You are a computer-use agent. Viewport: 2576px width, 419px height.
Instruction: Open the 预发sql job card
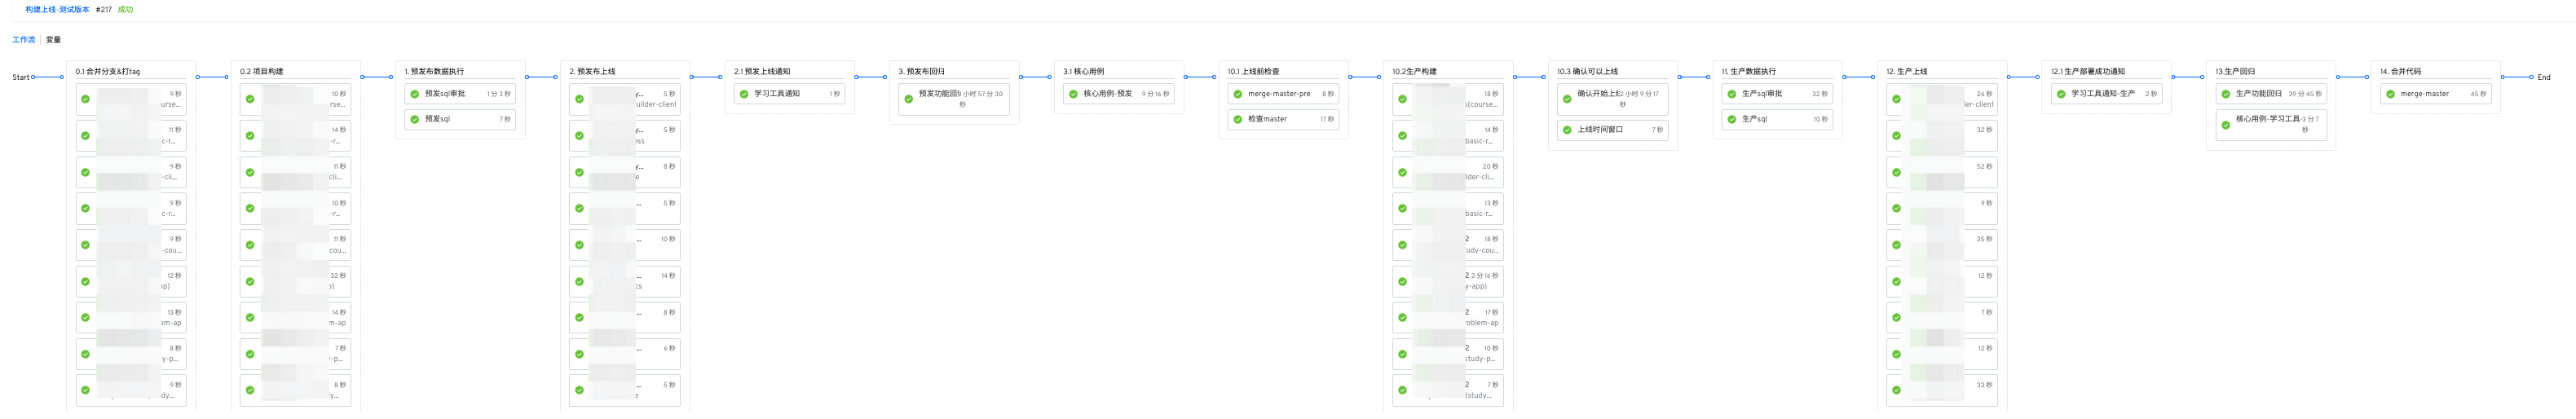tap(460, 119)
